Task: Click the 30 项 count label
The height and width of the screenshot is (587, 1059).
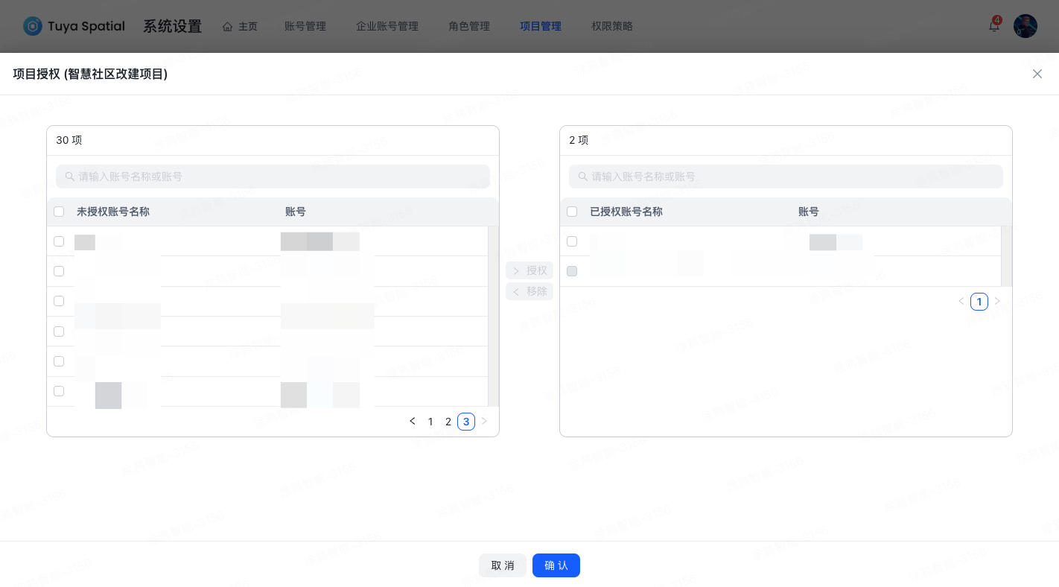Action: [x=69, y=140]
